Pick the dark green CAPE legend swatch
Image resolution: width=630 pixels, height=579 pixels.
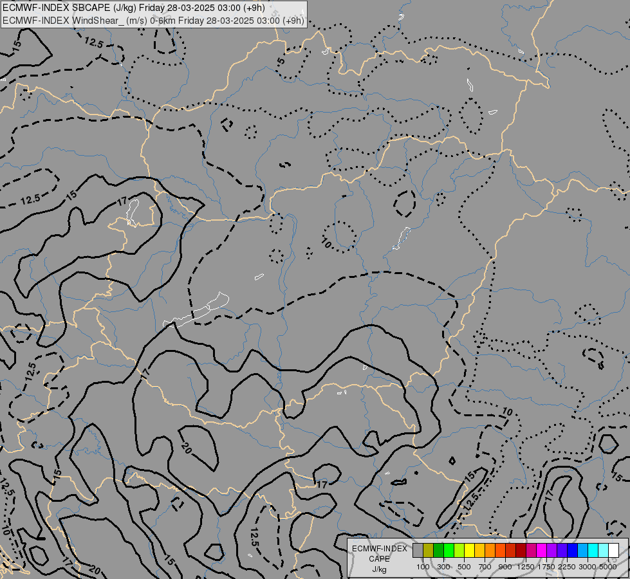click(439, 550)
